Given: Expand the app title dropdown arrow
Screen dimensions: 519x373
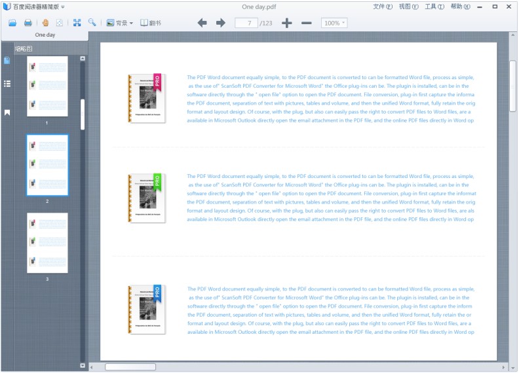Looking at the screenshot, I should (x=63, y=7).
